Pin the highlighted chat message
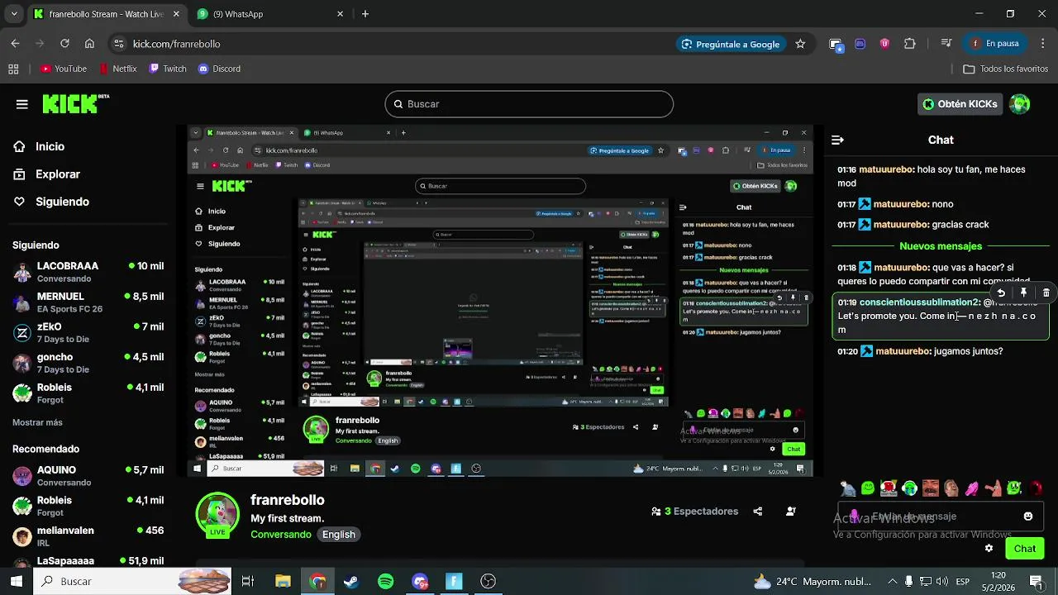 click(1023, 293)
